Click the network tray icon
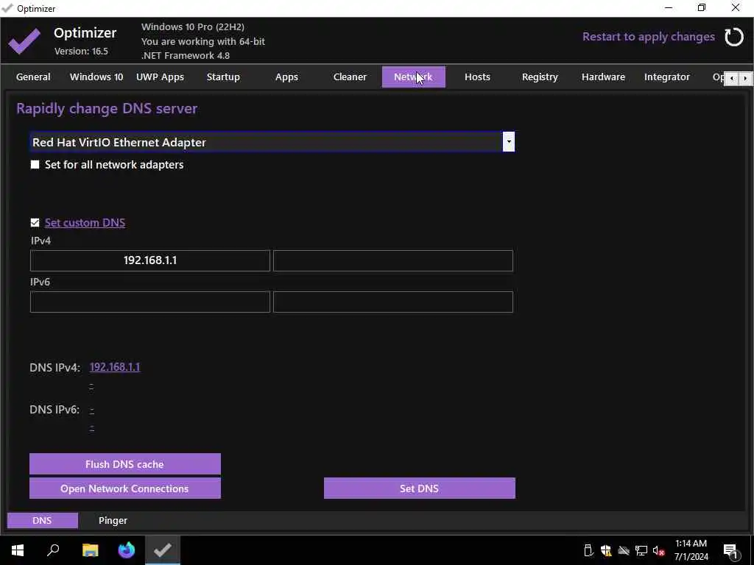Viewport: 754px width, 565px height. (641, 550)
